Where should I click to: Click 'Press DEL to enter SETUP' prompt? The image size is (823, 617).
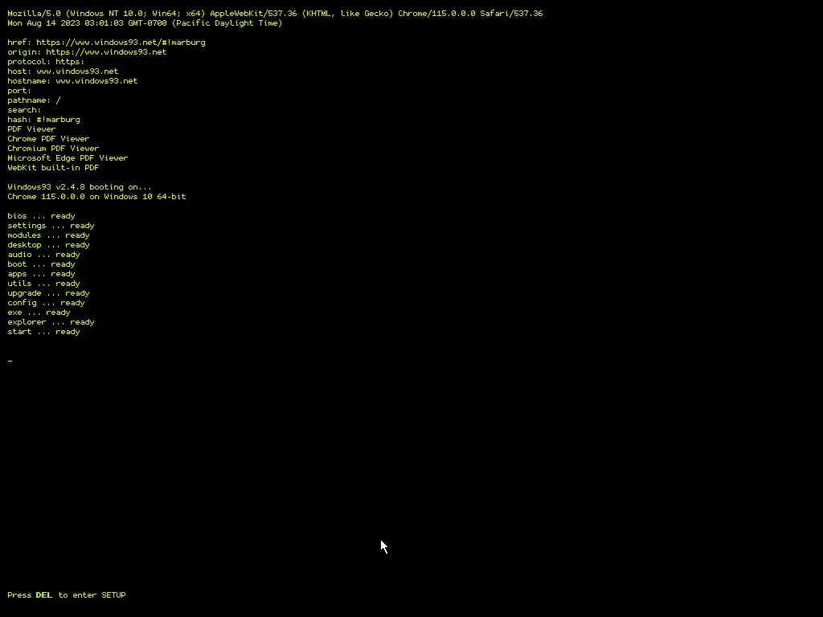click(x=67, y=595)
